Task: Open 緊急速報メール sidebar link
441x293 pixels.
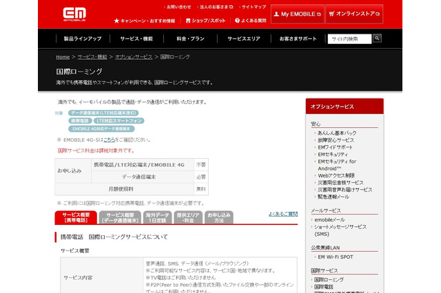Action: (x=334, y=197)
